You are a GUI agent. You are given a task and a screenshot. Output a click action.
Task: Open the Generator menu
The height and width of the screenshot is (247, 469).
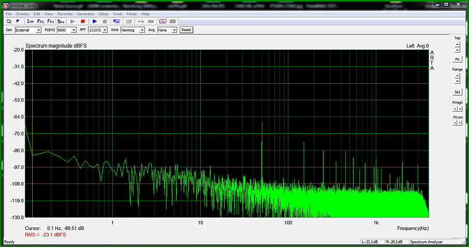click(x=85, y=14)
